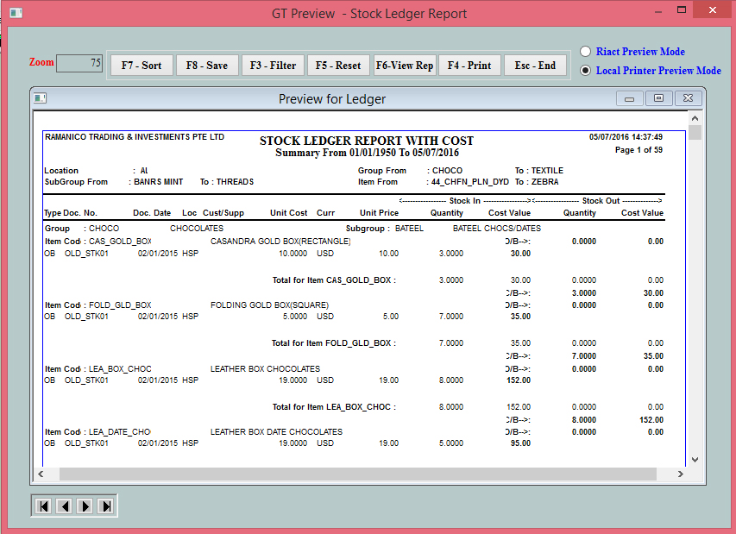Click the horizontal scrollbar right arrow
Viewport: 736px width, 534px height.
[x=681, y=474]
